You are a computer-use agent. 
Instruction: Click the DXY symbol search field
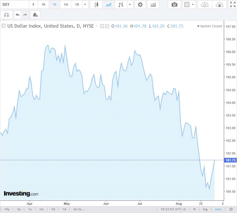point(14,5)
